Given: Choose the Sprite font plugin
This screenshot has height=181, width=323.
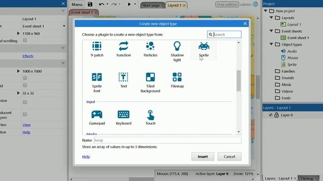Looking at the screenshot, I should coord(97,77).
